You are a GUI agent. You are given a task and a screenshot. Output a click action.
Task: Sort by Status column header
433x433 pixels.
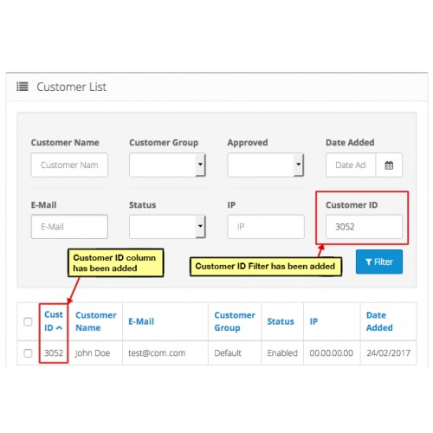[281, 321]
